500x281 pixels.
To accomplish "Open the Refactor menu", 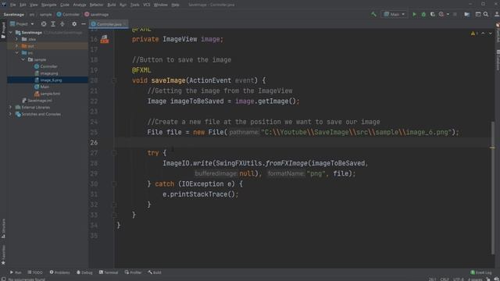I will [x=96, y=5].
